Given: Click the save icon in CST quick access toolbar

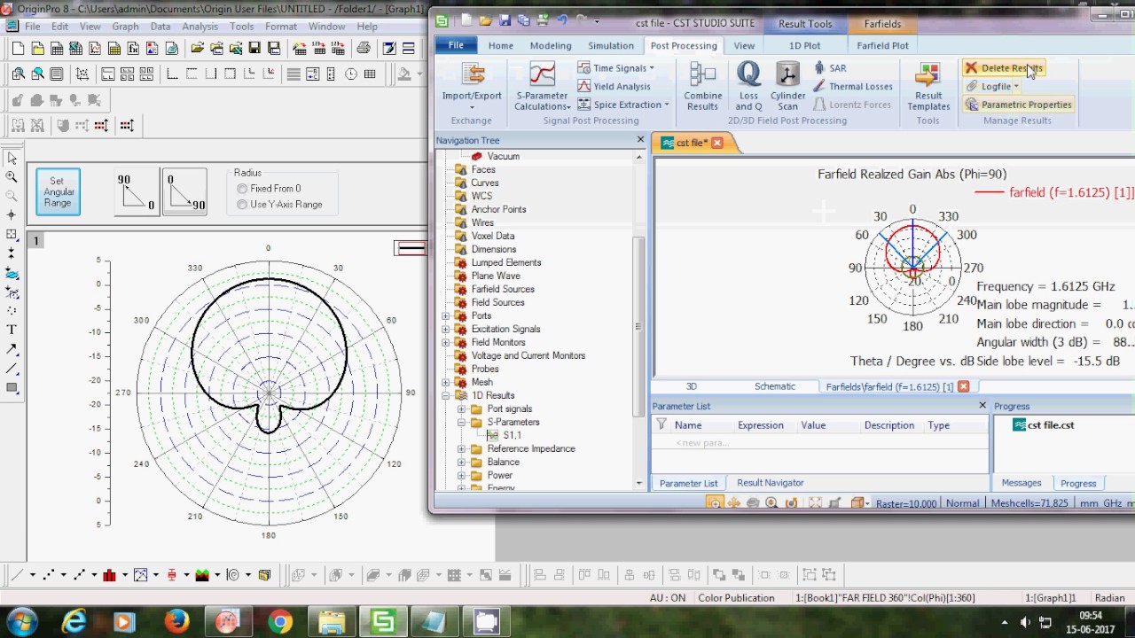Looking at the screenshot, I should point(505,19).
